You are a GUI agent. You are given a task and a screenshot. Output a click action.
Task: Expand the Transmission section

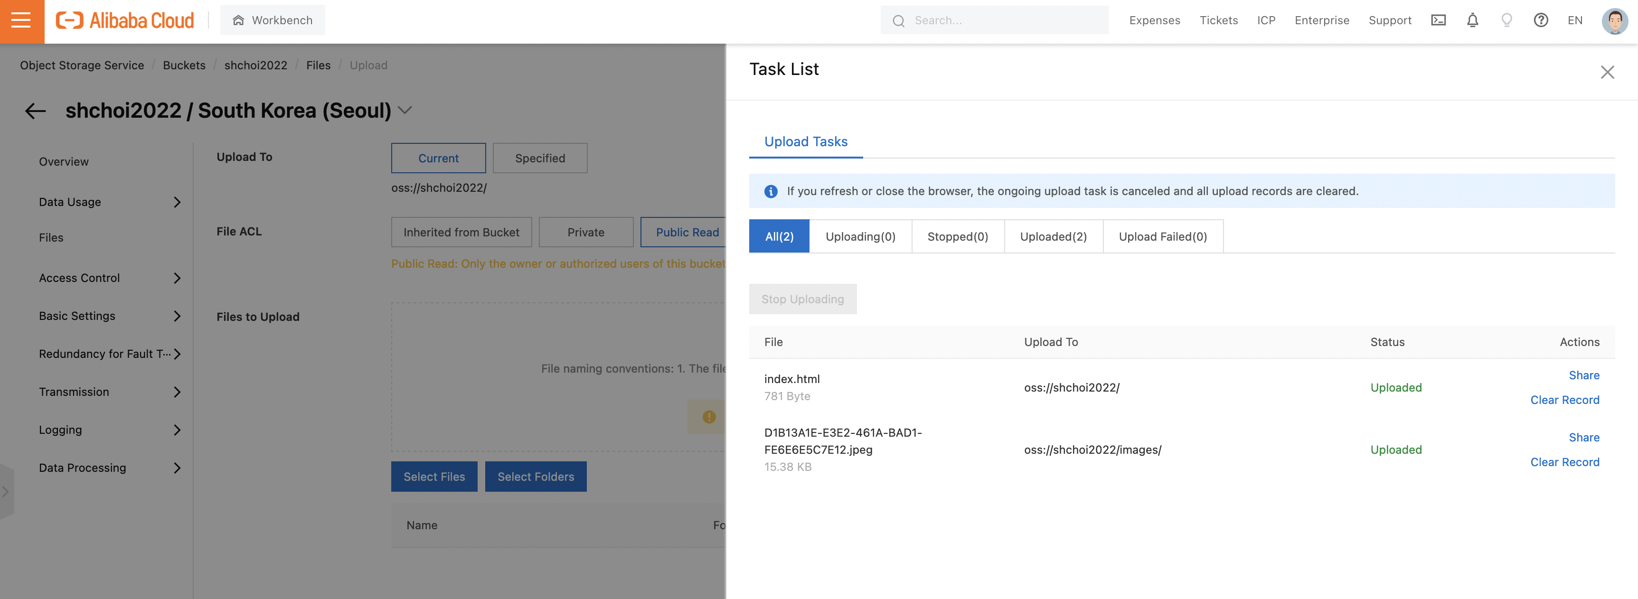pyautogui.click(x=110, y=393)
